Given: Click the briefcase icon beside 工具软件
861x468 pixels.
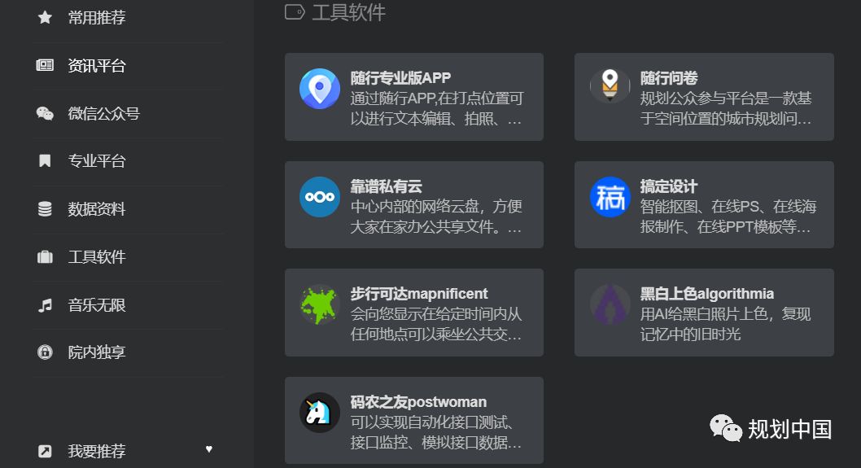Looking at the screenshot, I should pyautogui.click(x=45, y=256).
